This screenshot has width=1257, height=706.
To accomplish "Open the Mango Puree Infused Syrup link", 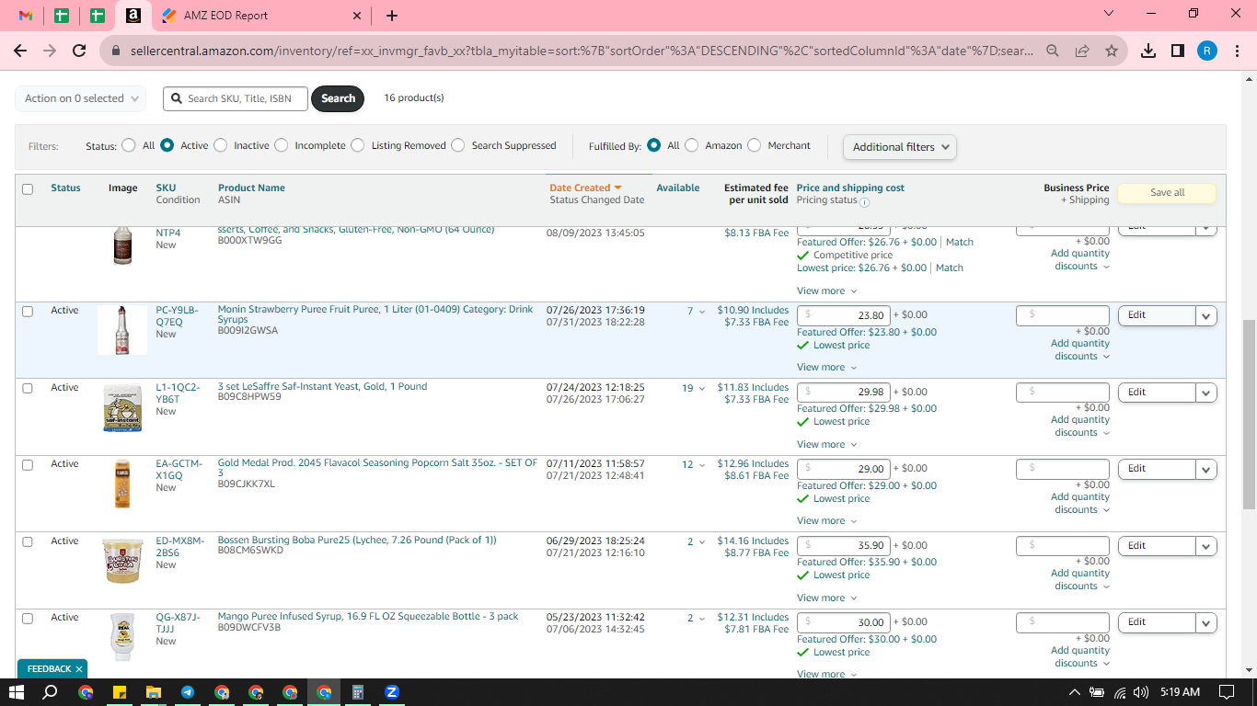I will click(368, 617).
